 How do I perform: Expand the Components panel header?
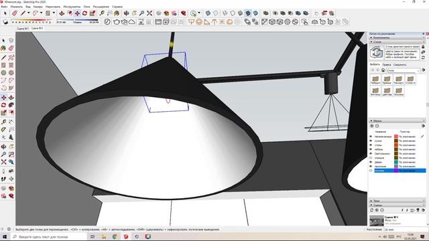tap(397, 37)
